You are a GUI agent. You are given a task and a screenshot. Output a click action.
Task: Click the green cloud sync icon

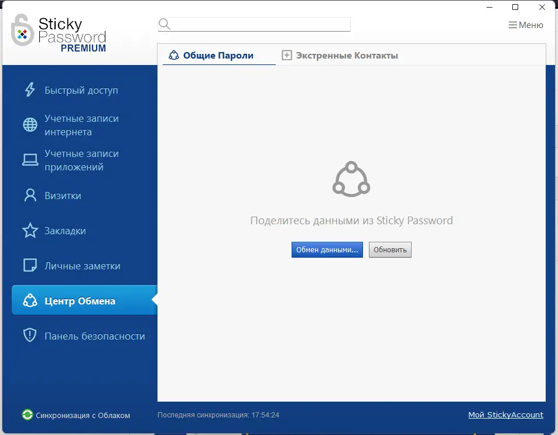[28, 415]
